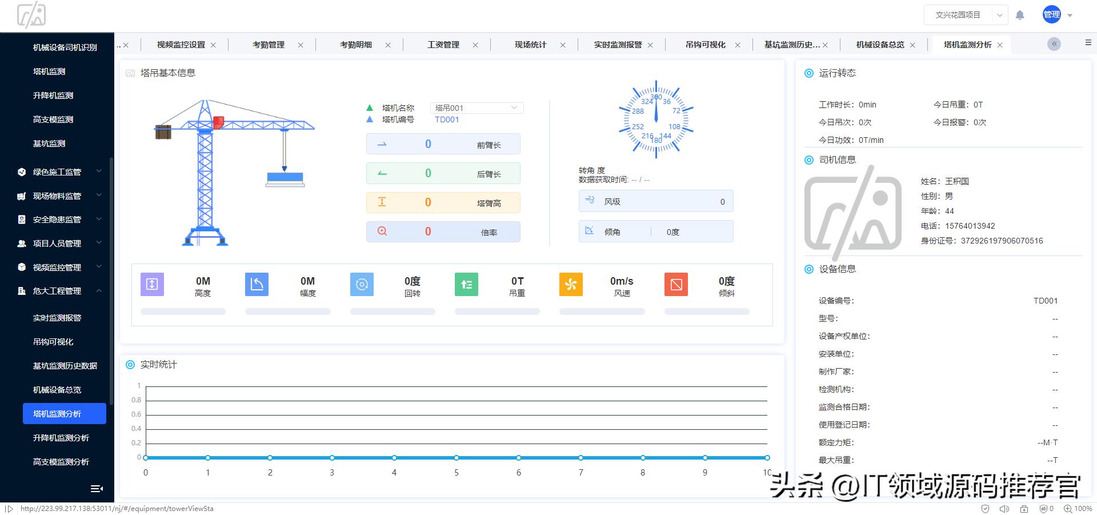Click the compass rotation dial
This screenshot has height=515, width=1097.
[656, 119]
